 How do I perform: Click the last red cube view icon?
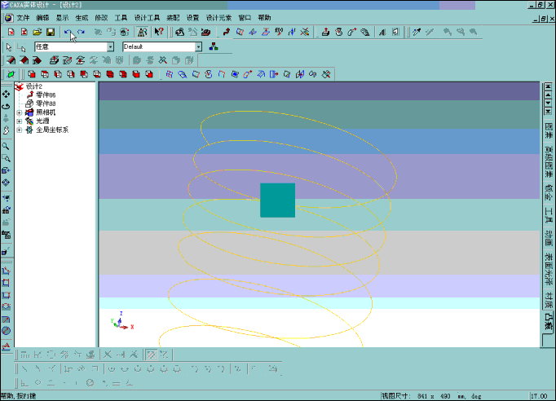tap(149, 74)
